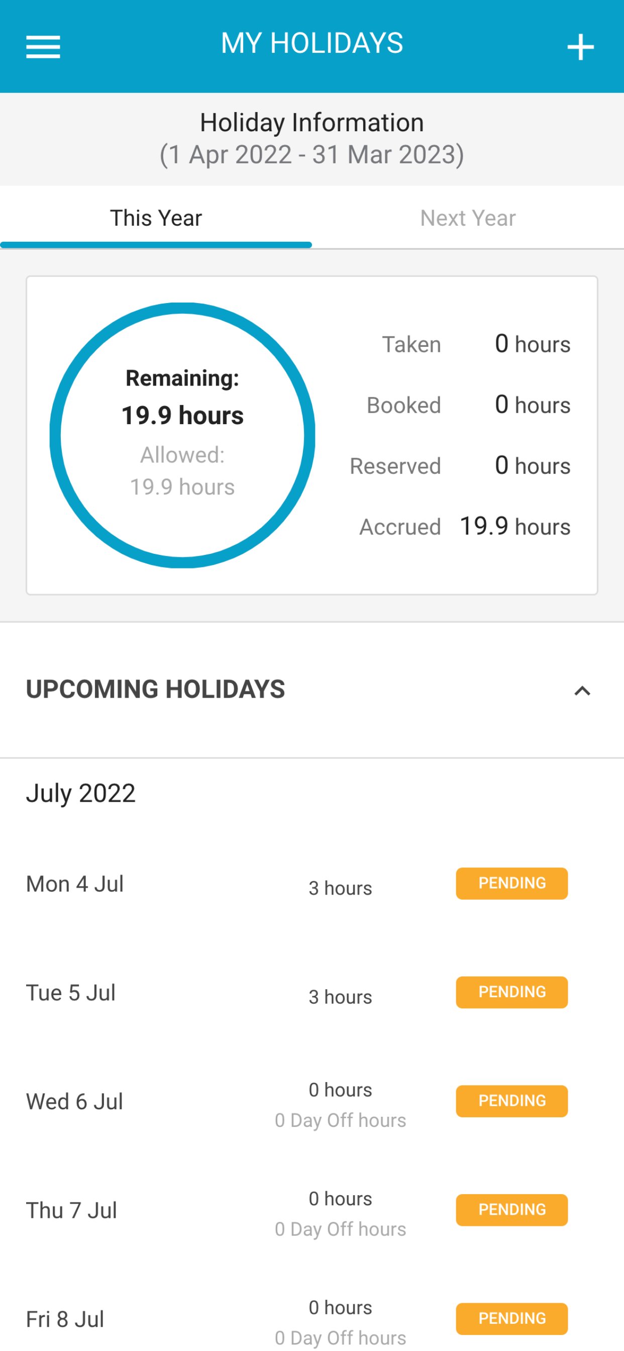This screenshot has width=624, height=1351.
Task: Tap the Pending badge for Wed 6 Jul
Action: point(512,1101)
